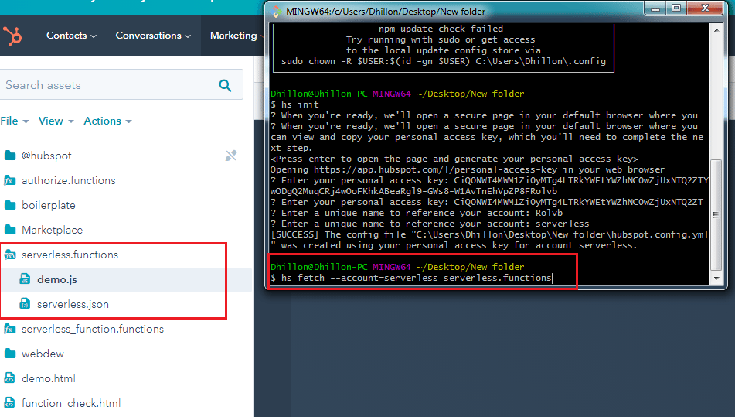Open the Contacts menu
Screen dimensions: 735x417
click(x=71, y=36)
